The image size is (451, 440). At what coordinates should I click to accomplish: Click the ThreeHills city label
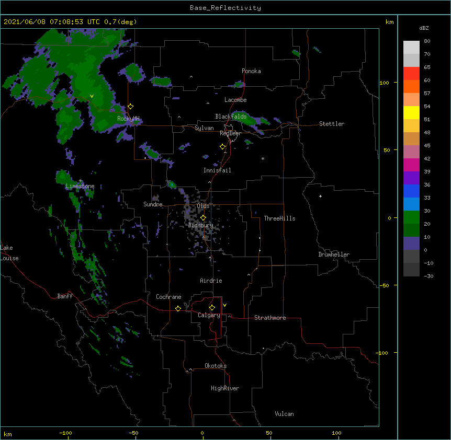pos(279,218)
